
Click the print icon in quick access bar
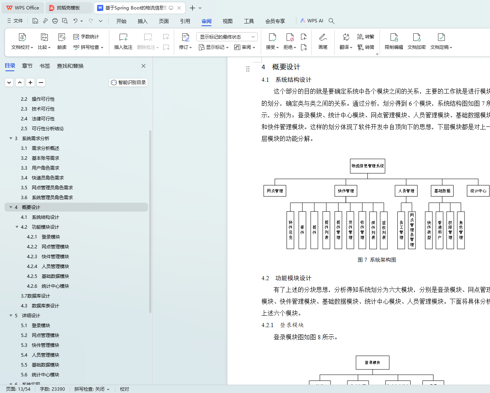[55, 21]
